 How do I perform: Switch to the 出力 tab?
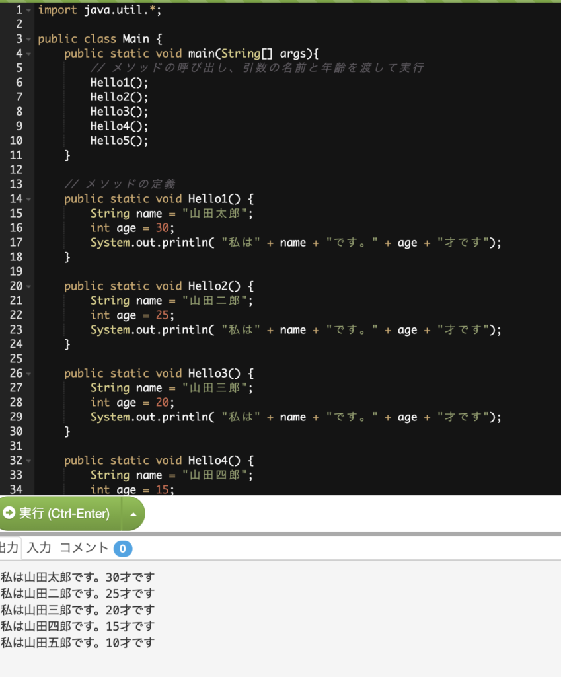(x=9, y=548)
